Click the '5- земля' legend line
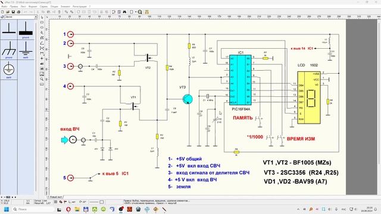 point(179,187)
